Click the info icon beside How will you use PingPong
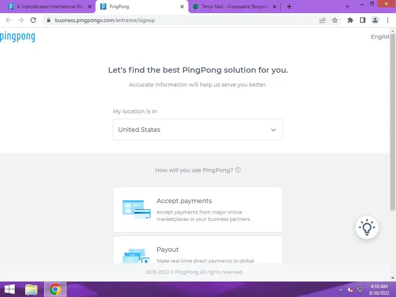 238,170
